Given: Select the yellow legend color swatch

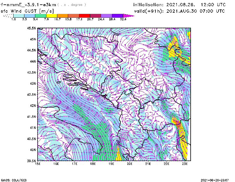Looking at the screenshot, I should (52, 16).
